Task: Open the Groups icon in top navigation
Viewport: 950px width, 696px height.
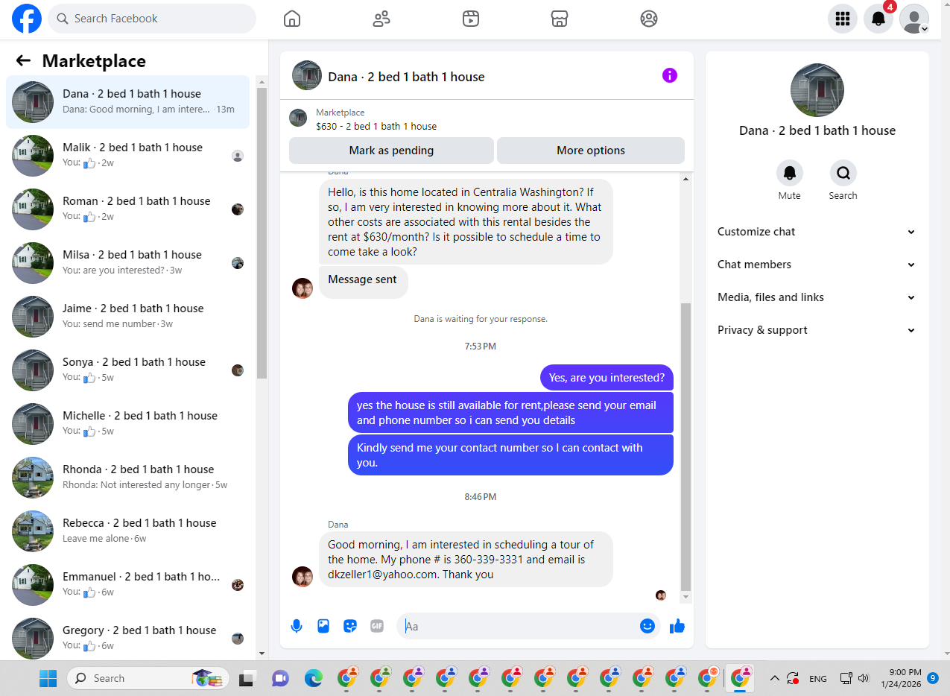Action: pyautogui.click(x=649, y=19)
